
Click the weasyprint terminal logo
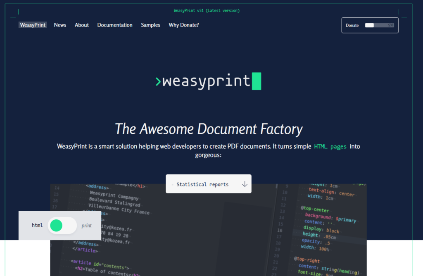[208, 81]
